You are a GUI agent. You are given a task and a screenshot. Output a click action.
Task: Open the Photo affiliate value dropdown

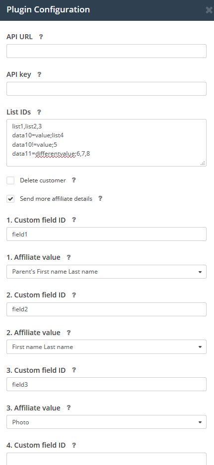[106, 422]
